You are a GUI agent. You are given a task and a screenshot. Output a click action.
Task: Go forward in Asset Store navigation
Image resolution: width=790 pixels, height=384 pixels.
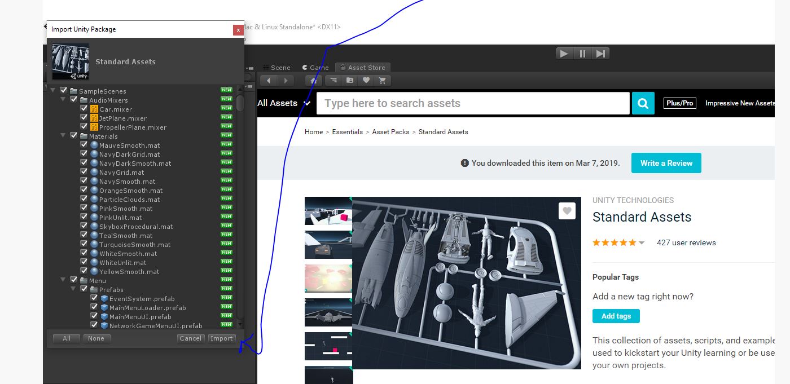point(286,81)
